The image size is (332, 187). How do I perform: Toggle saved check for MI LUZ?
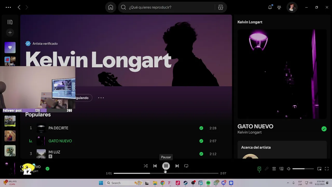[x=201, y=154]
